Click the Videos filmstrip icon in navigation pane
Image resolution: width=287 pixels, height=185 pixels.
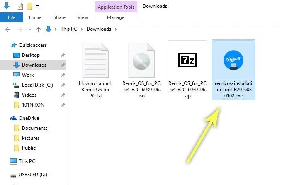click(x=17, y=95)
